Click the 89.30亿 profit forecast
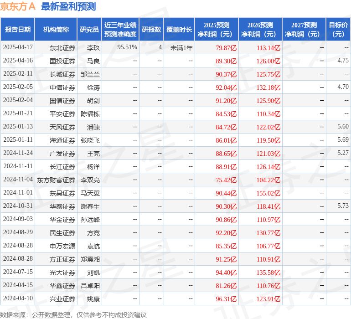This screenshot has height=319, width=351. (x=226, y=61)
